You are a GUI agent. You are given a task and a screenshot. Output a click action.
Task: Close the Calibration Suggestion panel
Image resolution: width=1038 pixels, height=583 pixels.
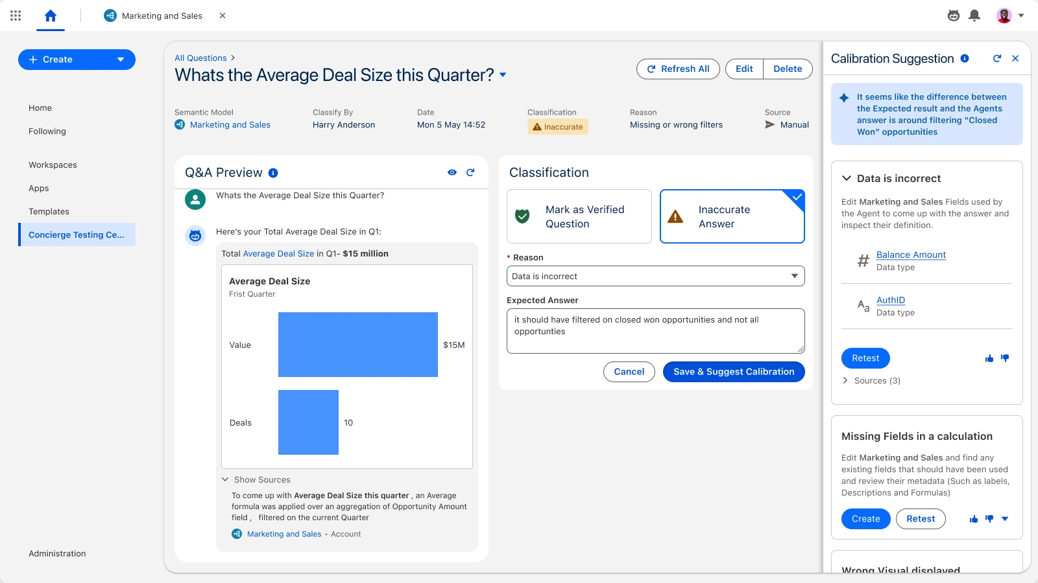[x=1015, y=58]
